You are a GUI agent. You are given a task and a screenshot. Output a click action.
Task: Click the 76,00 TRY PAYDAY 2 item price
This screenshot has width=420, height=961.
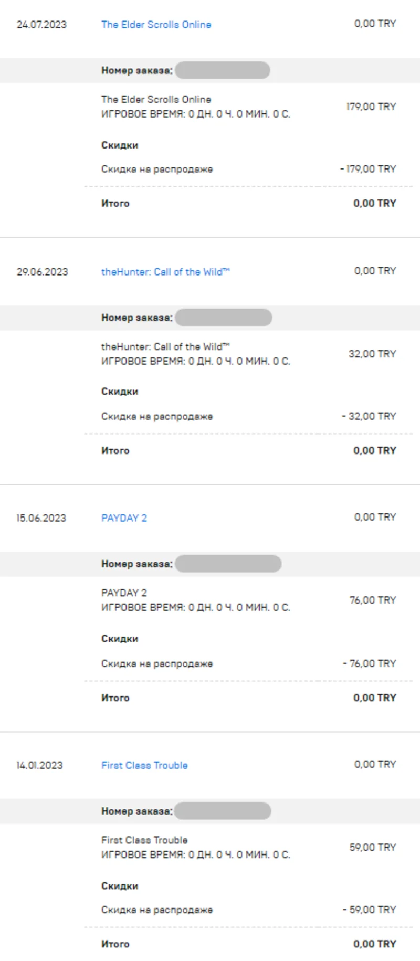pyautogui.click(x=373, y=600)
